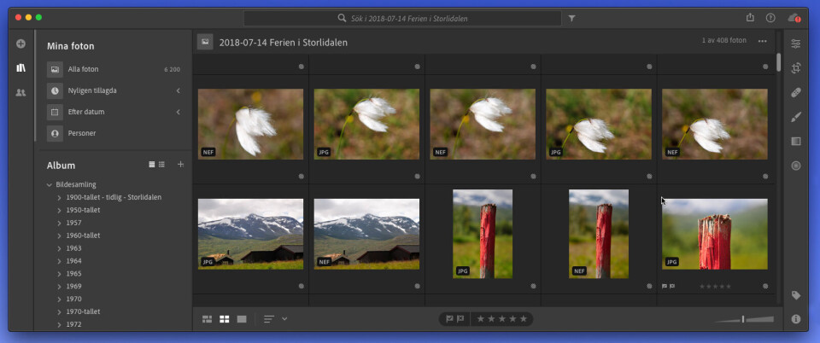Select the horizontal red post JPG thumbnail
820x343 pixels.
click(715, 234)
